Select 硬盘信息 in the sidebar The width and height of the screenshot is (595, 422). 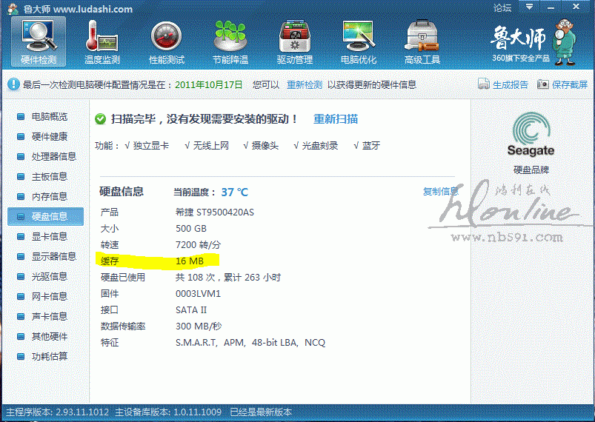click(x=45, y=216)
